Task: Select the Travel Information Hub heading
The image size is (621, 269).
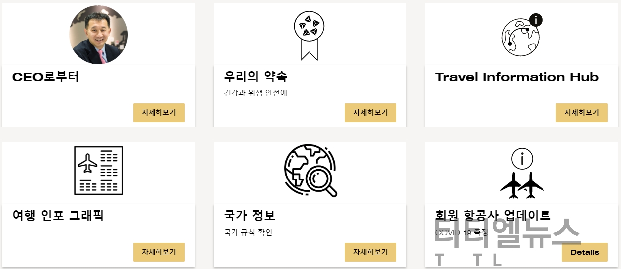Action: pos(517,77)
